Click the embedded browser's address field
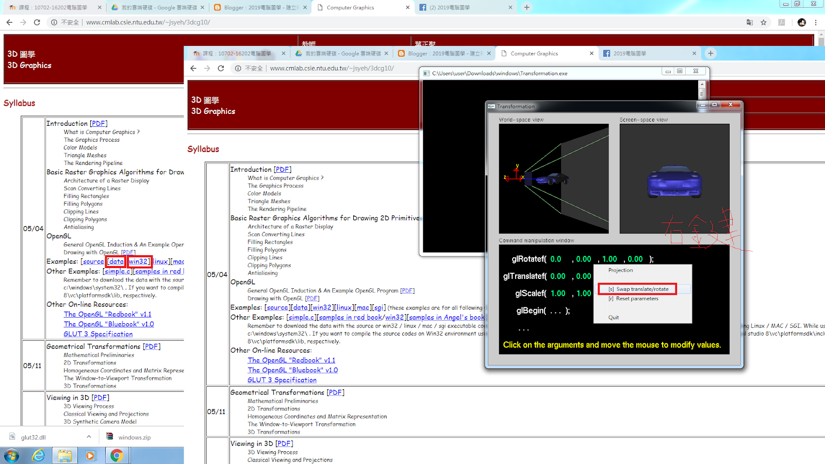This screenshot has height=464, width=825. point(332,68)
